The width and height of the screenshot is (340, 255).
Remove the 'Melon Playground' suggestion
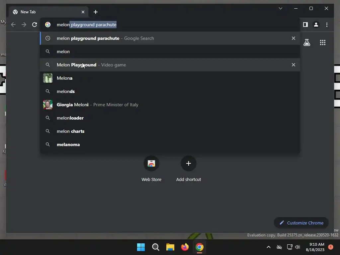(294, 65)
